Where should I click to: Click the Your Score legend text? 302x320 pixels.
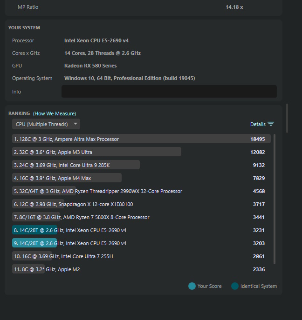209,286
